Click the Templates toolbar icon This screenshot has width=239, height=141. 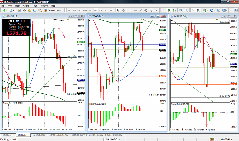tap(224, 10)
